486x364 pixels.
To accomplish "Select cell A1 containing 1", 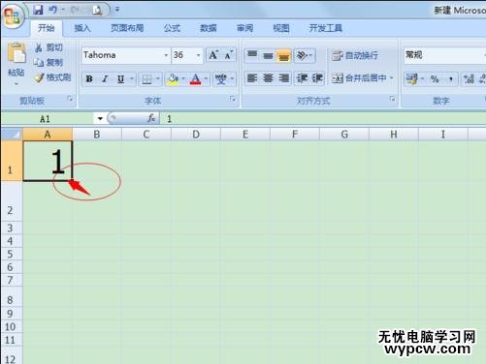I will point(48,161).
